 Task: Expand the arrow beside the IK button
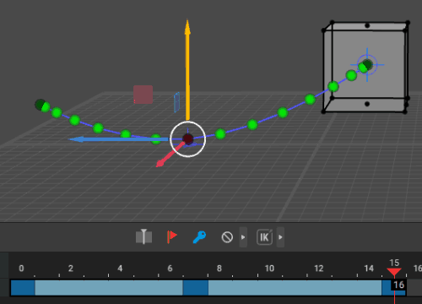coord(280,237)
